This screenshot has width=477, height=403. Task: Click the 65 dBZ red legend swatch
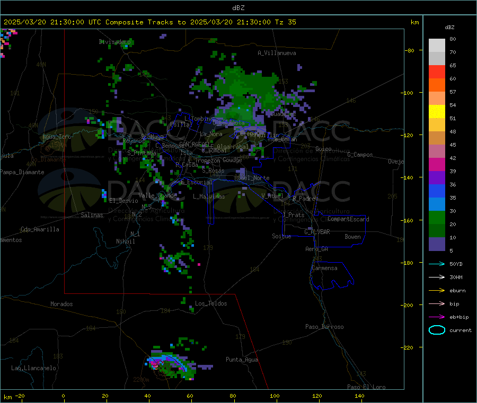(x=437, y=71)
